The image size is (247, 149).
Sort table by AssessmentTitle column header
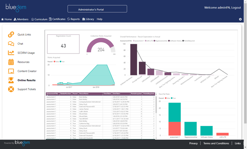[x=52, y=94]
